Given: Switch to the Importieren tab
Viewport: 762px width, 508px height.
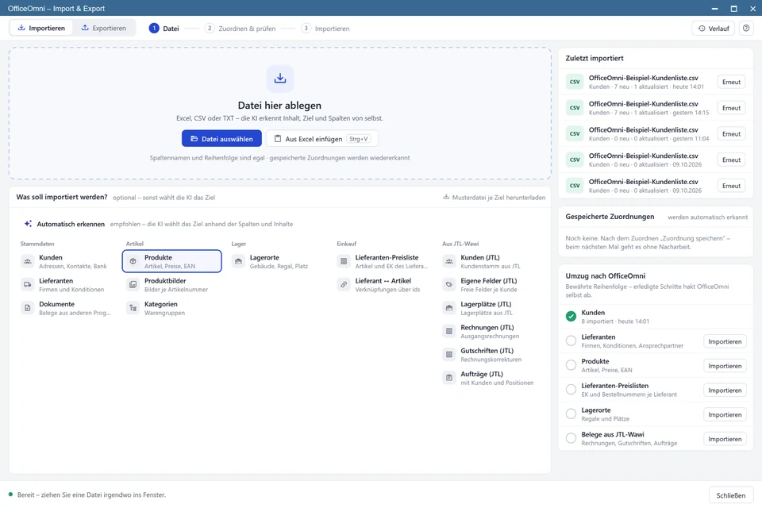Looking at the screenshot, I should pyautogui.click(x=41, y=29).
